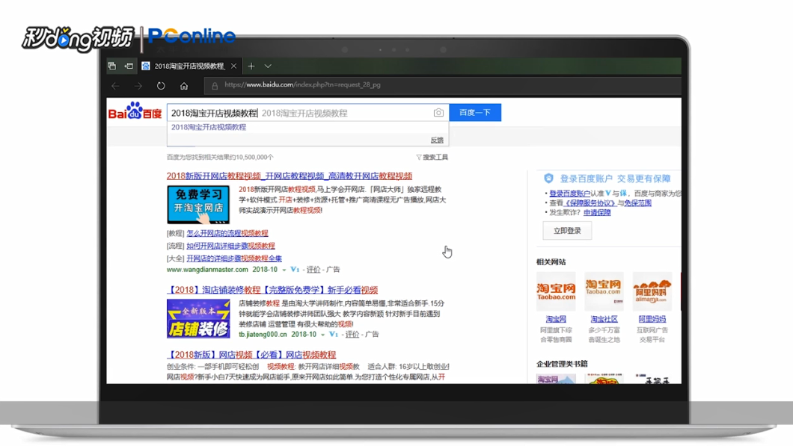The width and height of the screenshot is (793, 446).
Task: Close the 2018淘宝开店视频教程 tab
Action: (x=233, y=66)
